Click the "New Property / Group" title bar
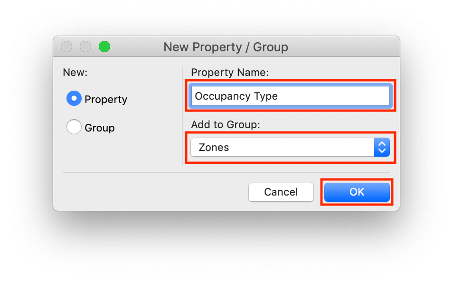The height and width of the screenshot is (281, 453). pos(226,47)
